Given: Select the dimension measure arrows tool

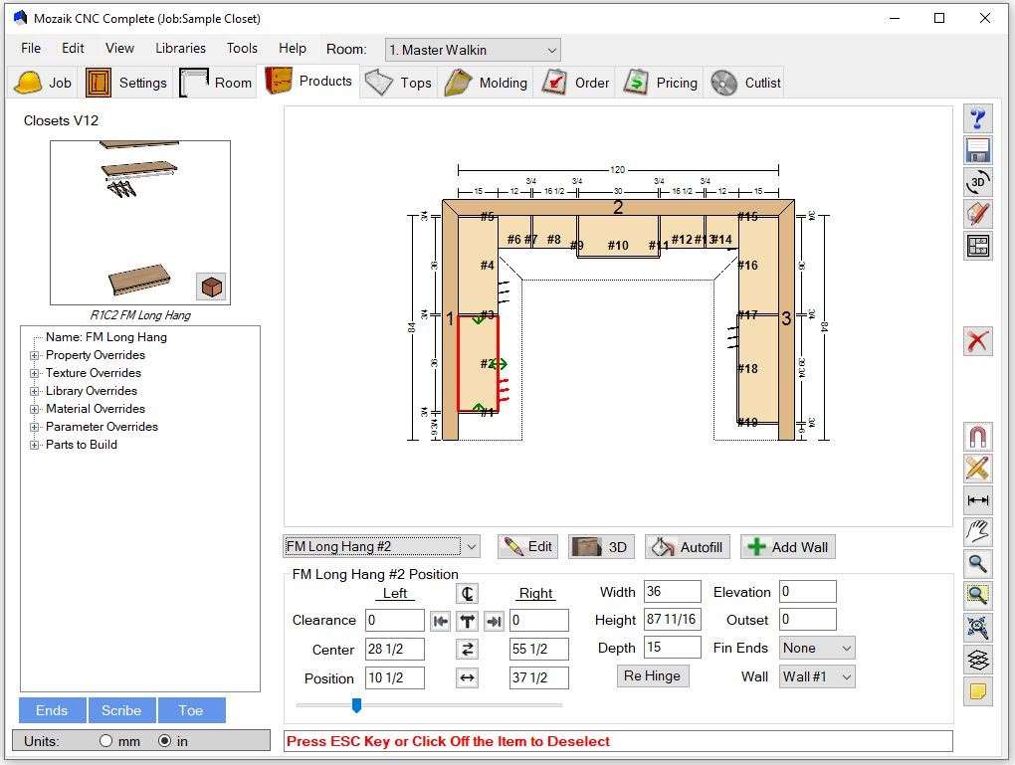Looking at the screenshot, I should (977, 500).
